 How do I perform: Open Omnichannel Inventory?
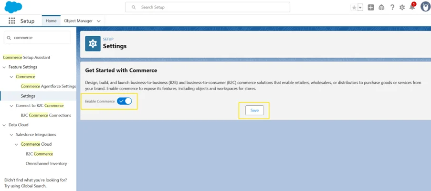46,163
